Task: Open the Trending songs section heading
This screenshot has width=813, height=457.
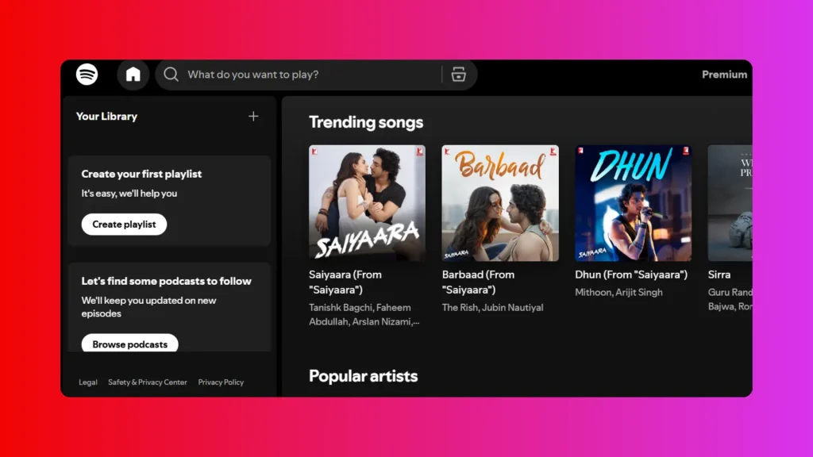Action: 366,122
